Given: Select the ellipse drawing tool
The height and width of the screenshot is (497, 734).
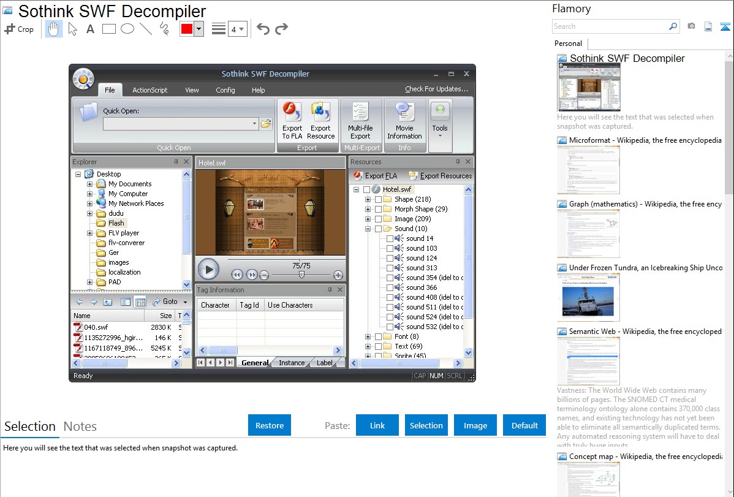Looking at the screenshot, I should [x=127, y=29].
